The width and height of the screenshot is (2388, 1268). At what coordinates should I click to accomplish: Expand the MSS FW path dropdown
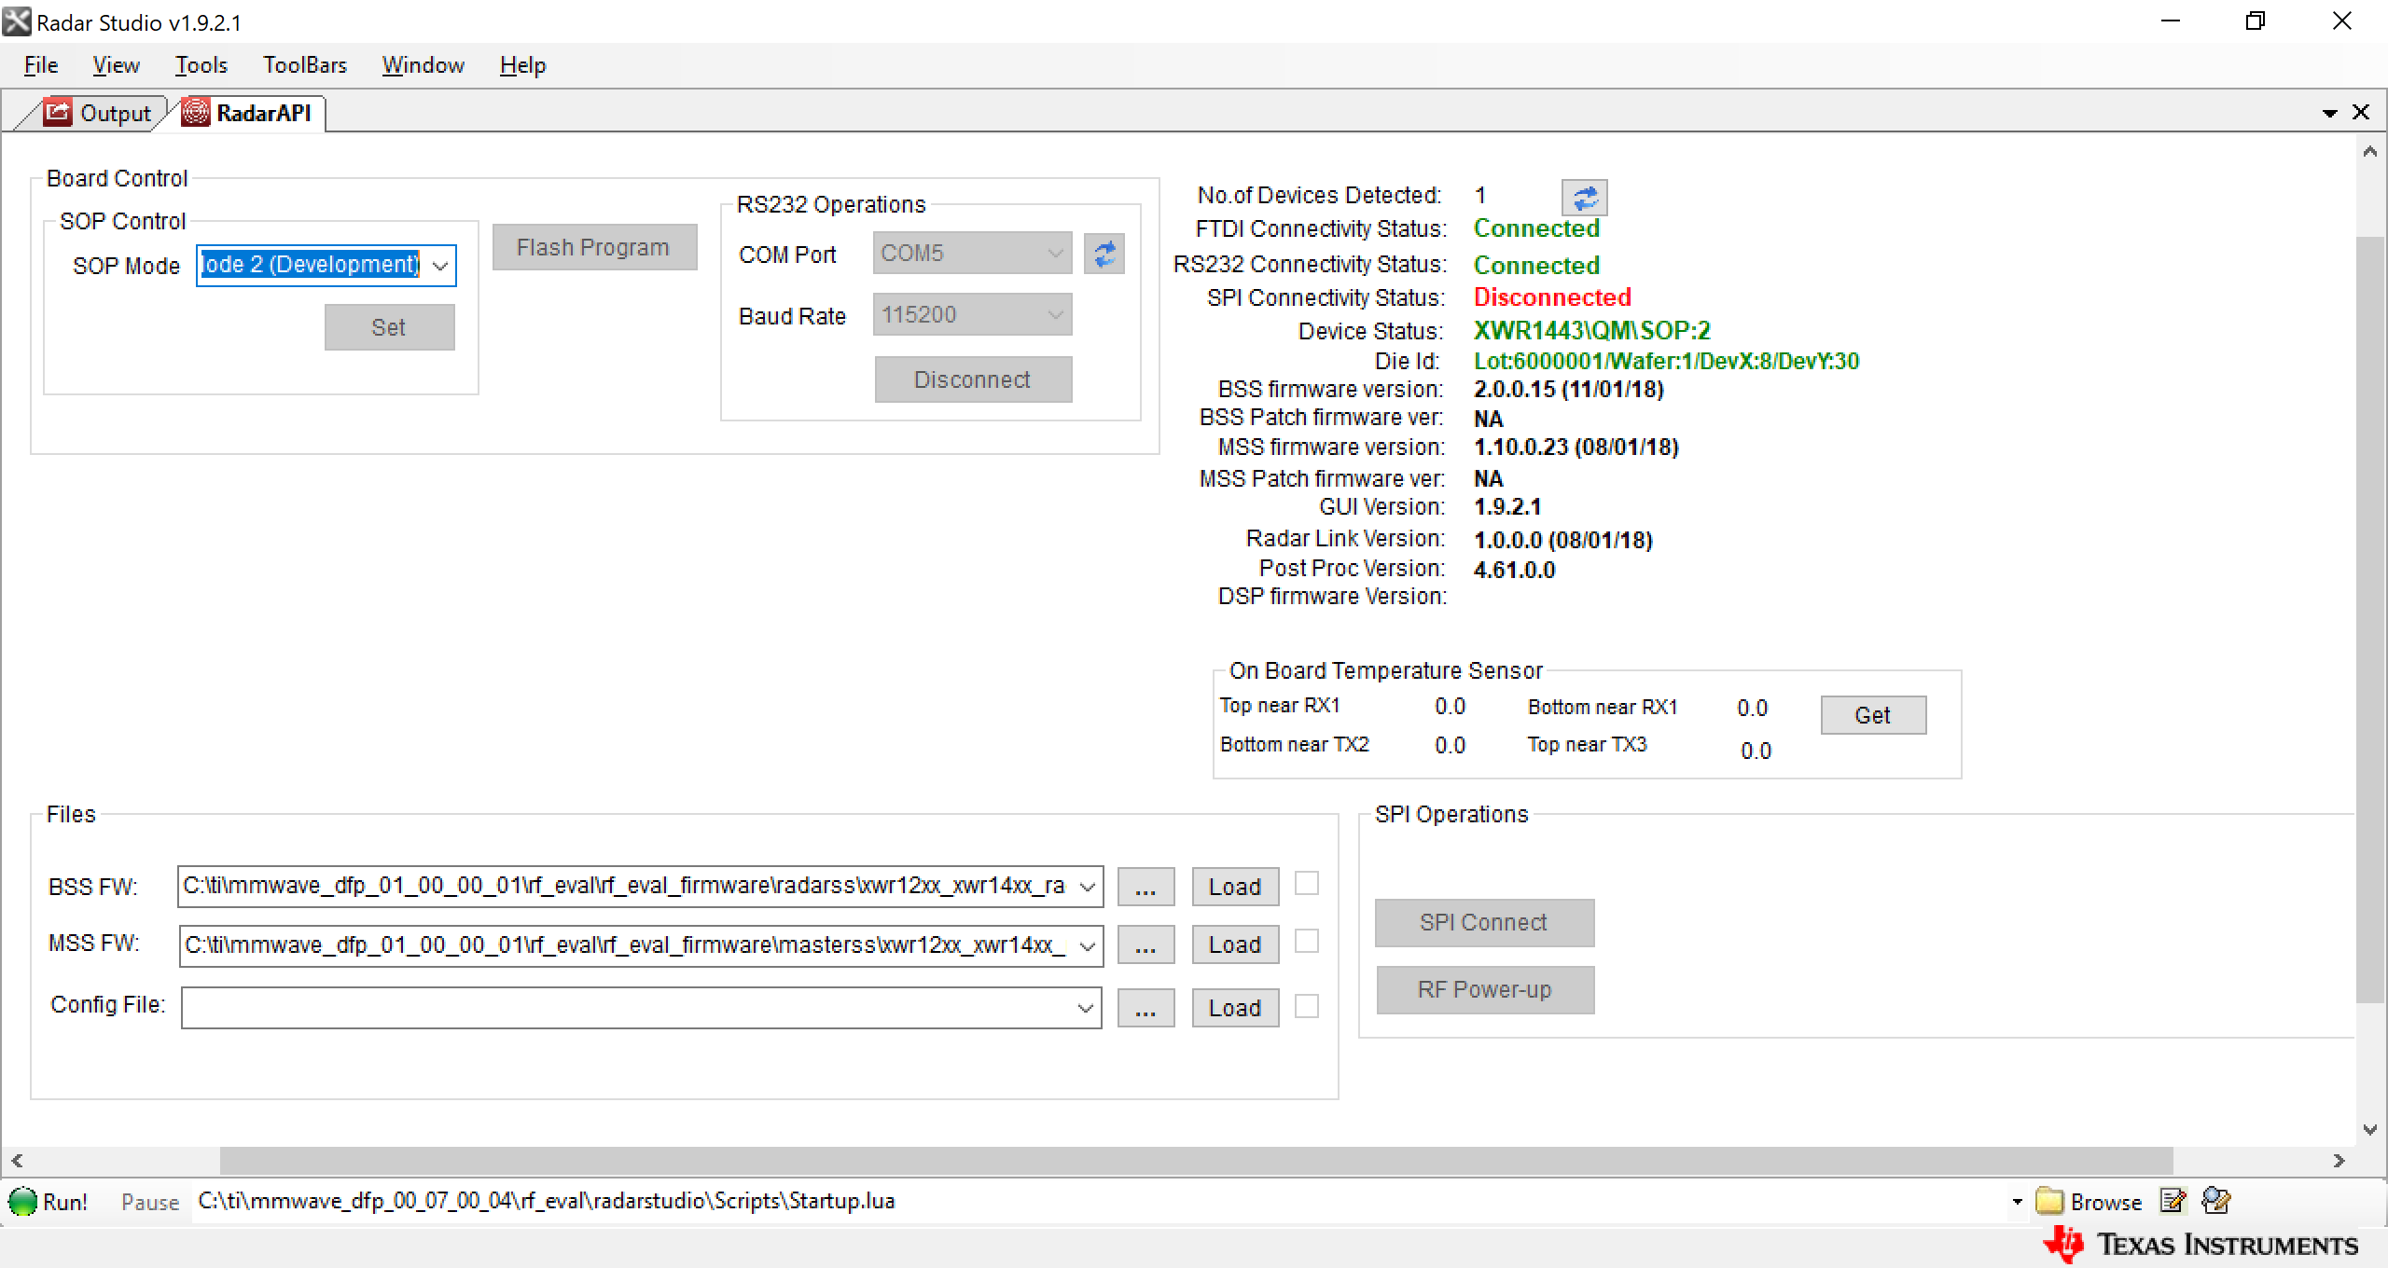(1087, 946)
